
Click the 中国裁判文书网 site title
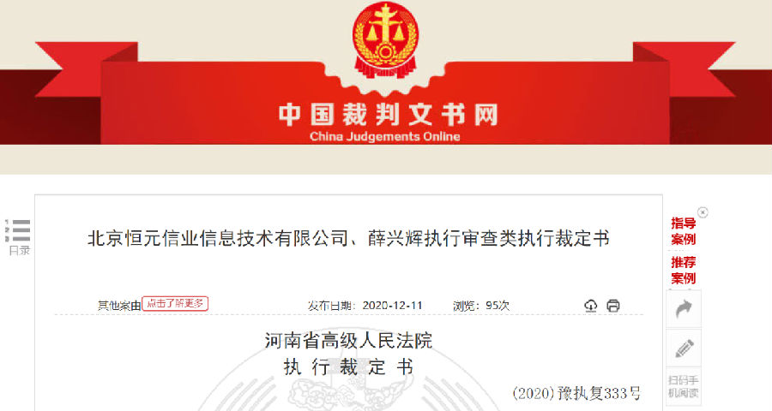[388, 115]
